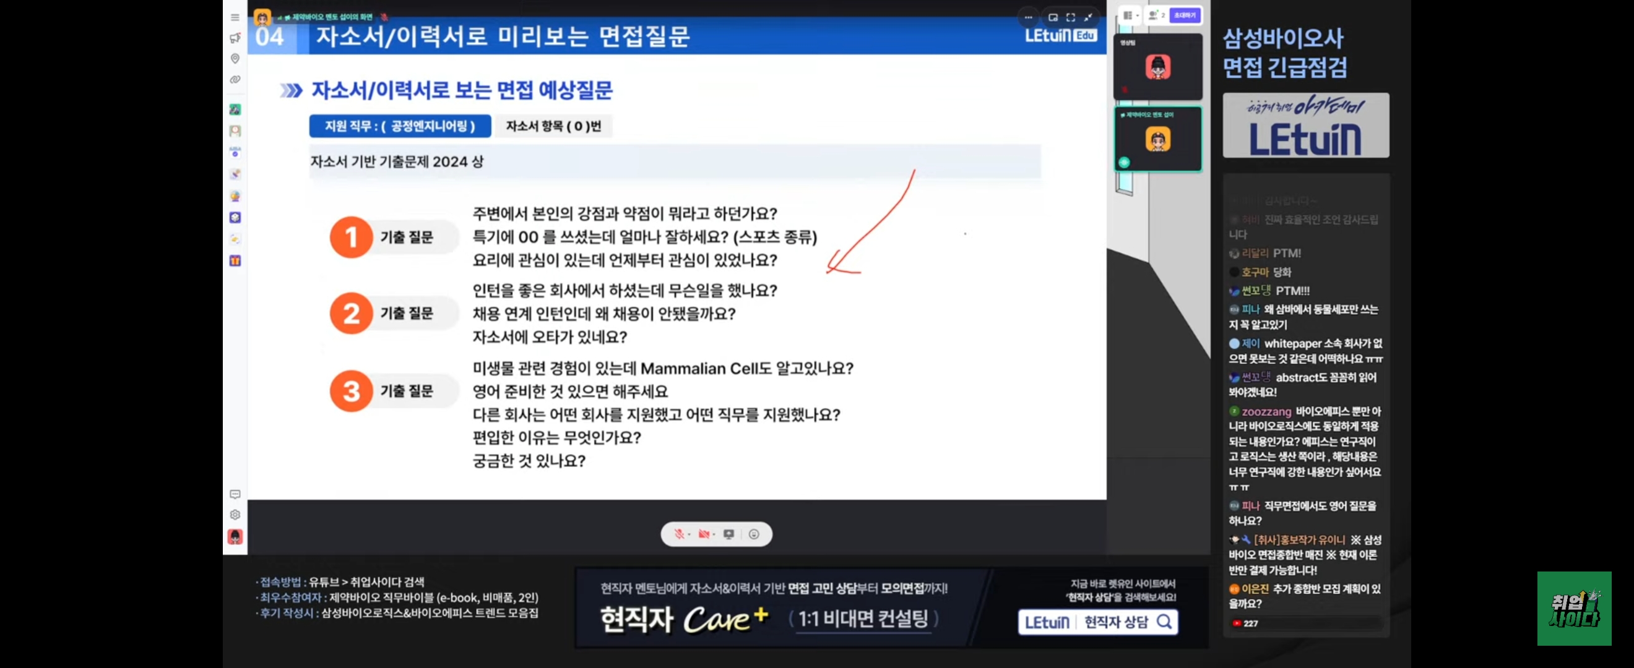Start screen share from bottom toolbar
The width and height of the screenshot is (1634, 668).
(728, 534)
